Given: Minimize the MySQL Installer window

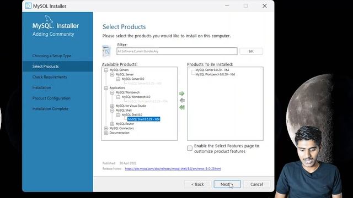Looking at the screenshot, I should coord(227,6).
